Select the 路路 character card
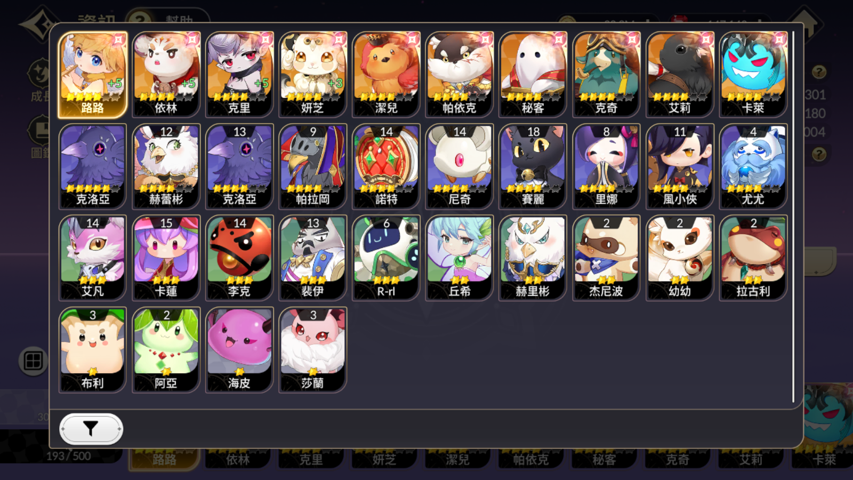The height and width of the screenshot is (480, 853). point(93,75)
